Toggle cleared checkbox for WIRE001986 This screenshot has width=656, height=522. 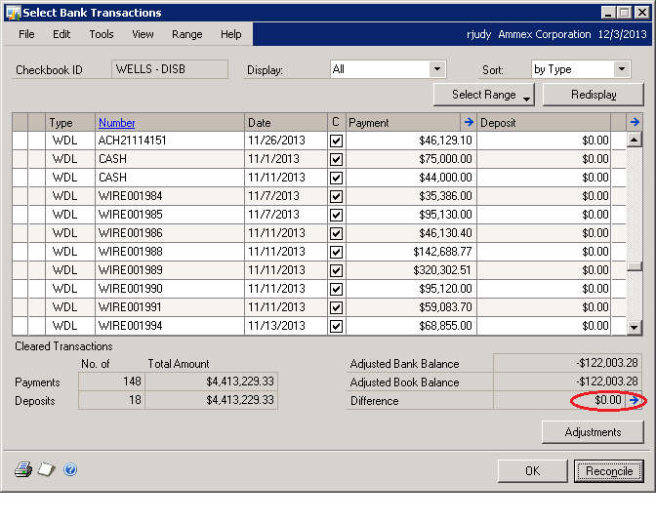(x=337, y=233)
